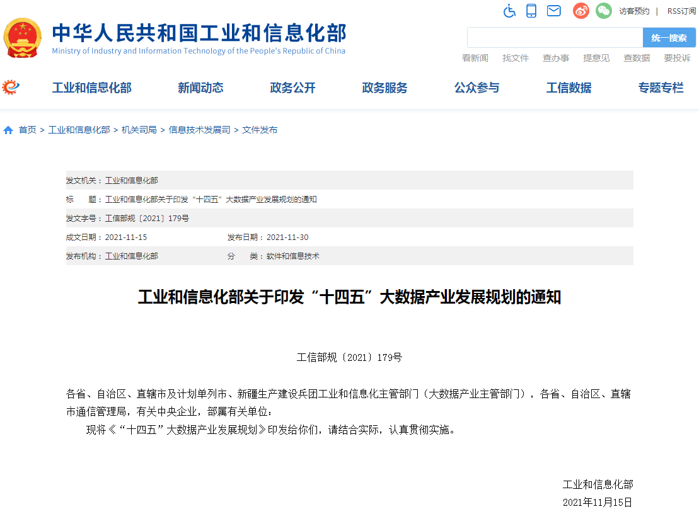Image resolution: width=699 pixels, height=514 pixels.
Task: Click the paragraph starting 现将《“十四五”
Action: pos(272,430)
